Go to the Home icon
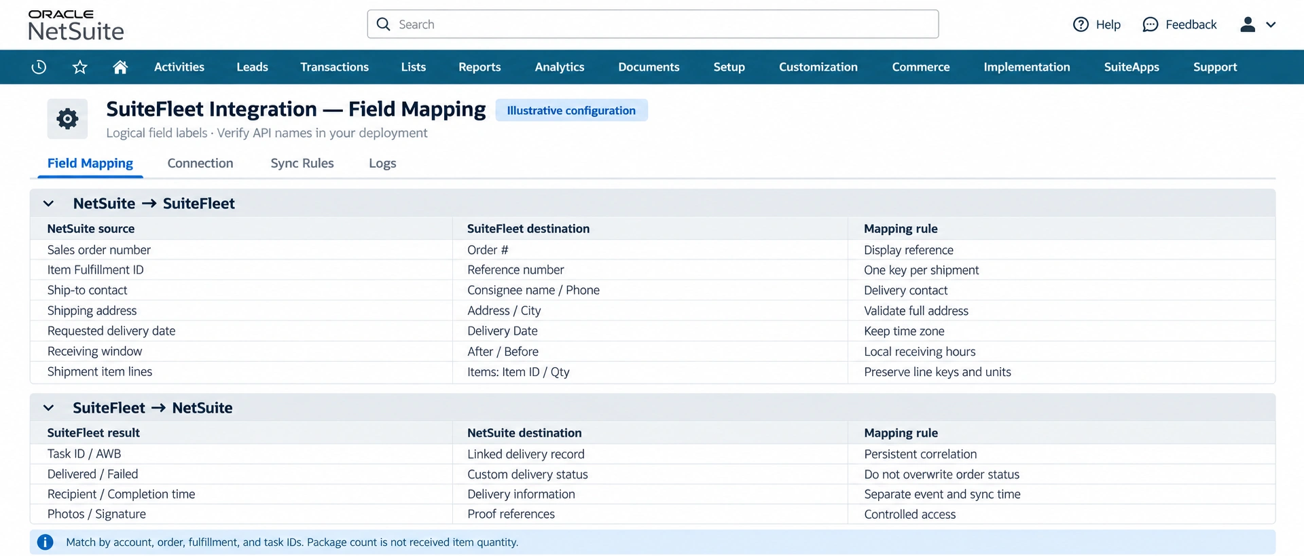The image size is (1304, 556). pos(120,67)
